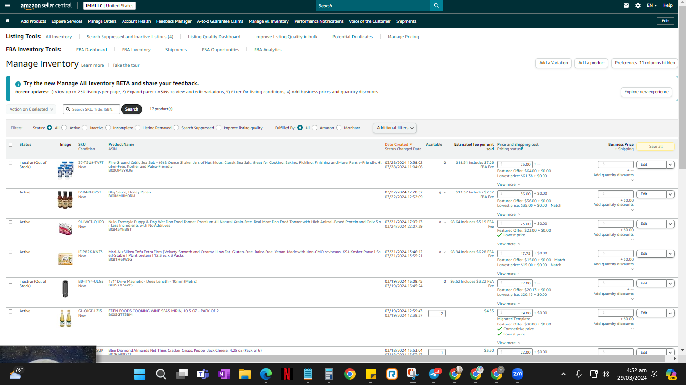Open Windows taskbar search
This screenshot has width=686, height=385.
[x=161, y=374]
